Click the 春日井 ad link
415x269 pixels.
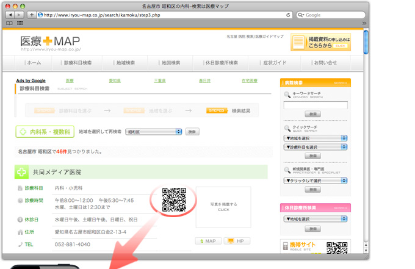click(x=205, y=81)
